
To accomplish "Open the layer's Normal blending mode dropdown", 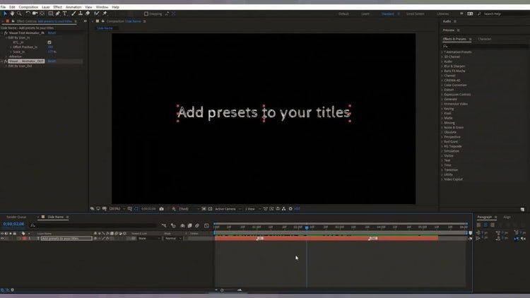I will click(172, 238).
